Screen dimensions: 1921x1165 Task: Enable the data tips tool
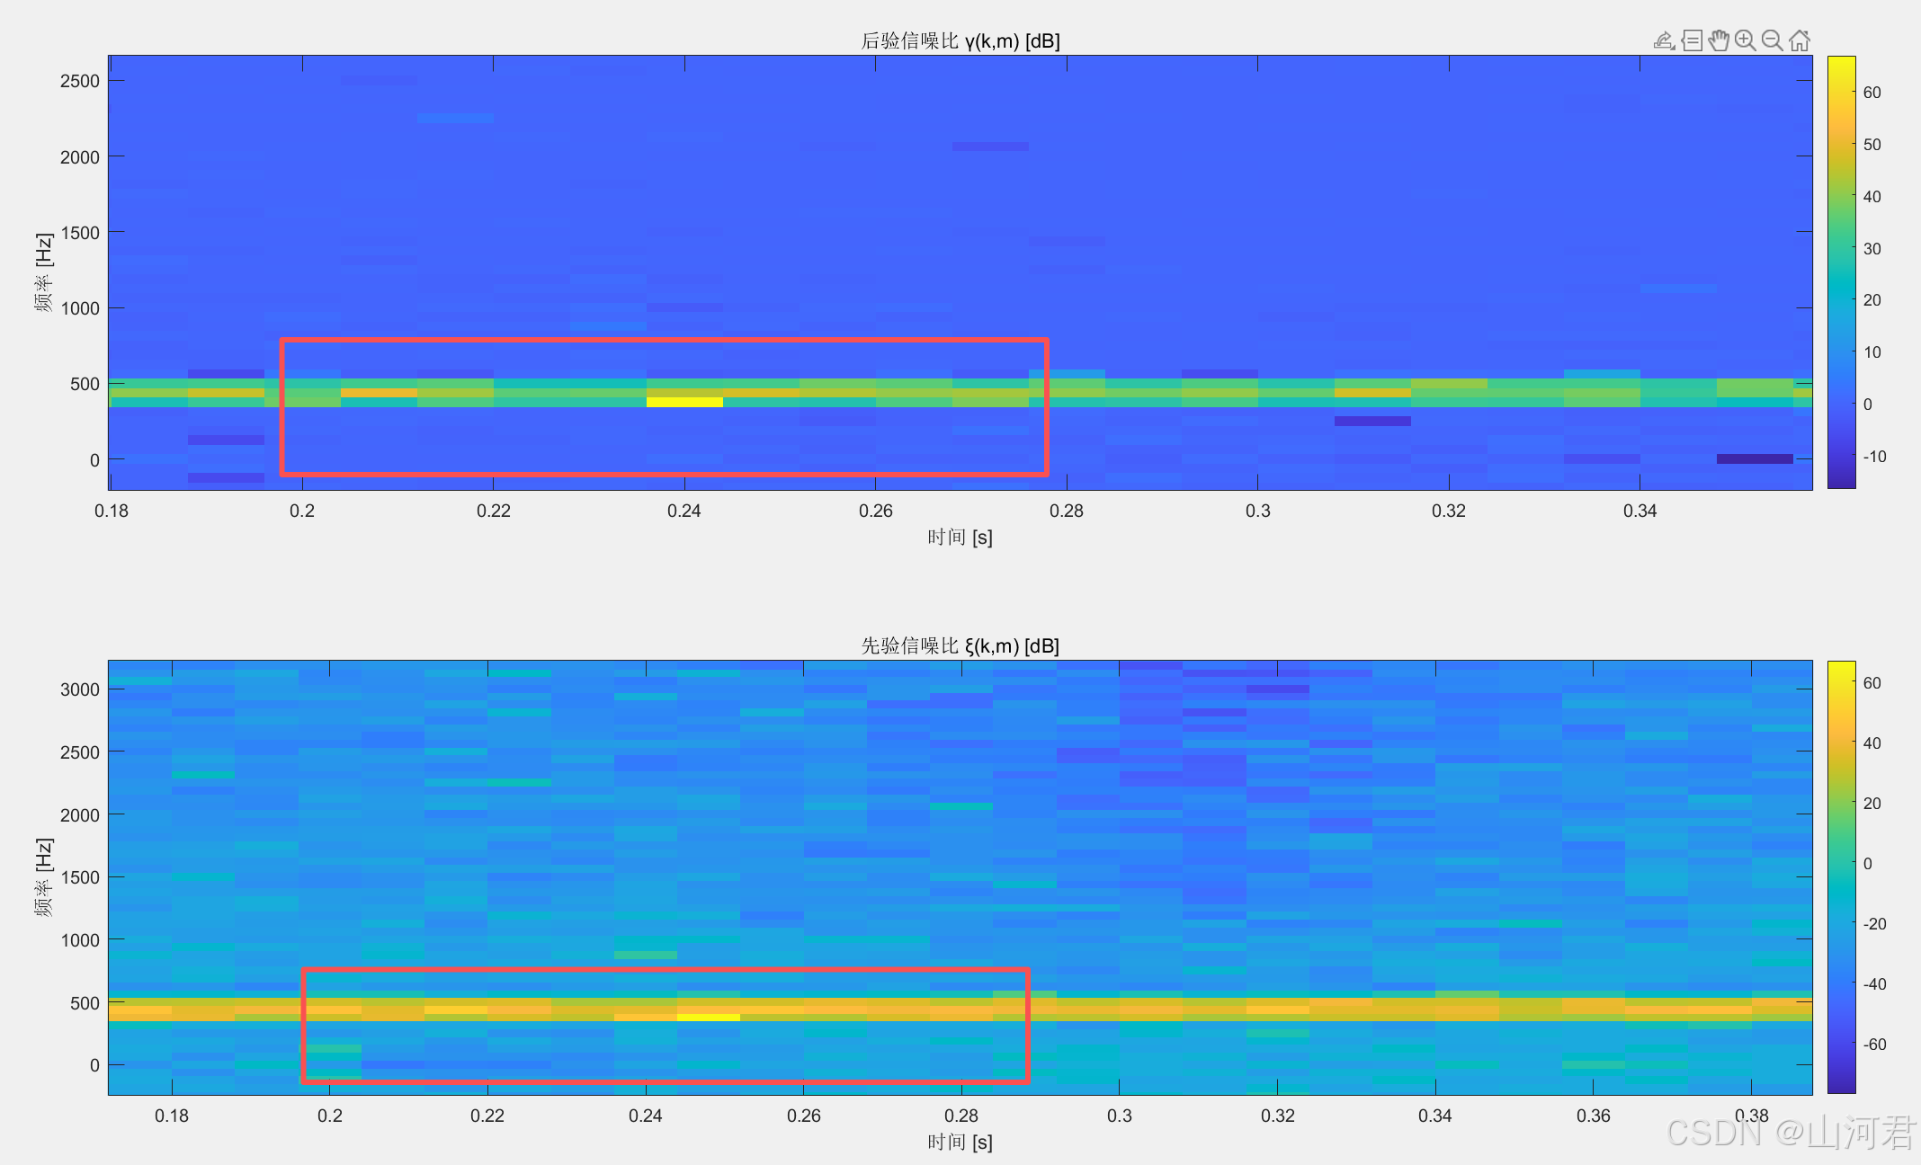1692,40
